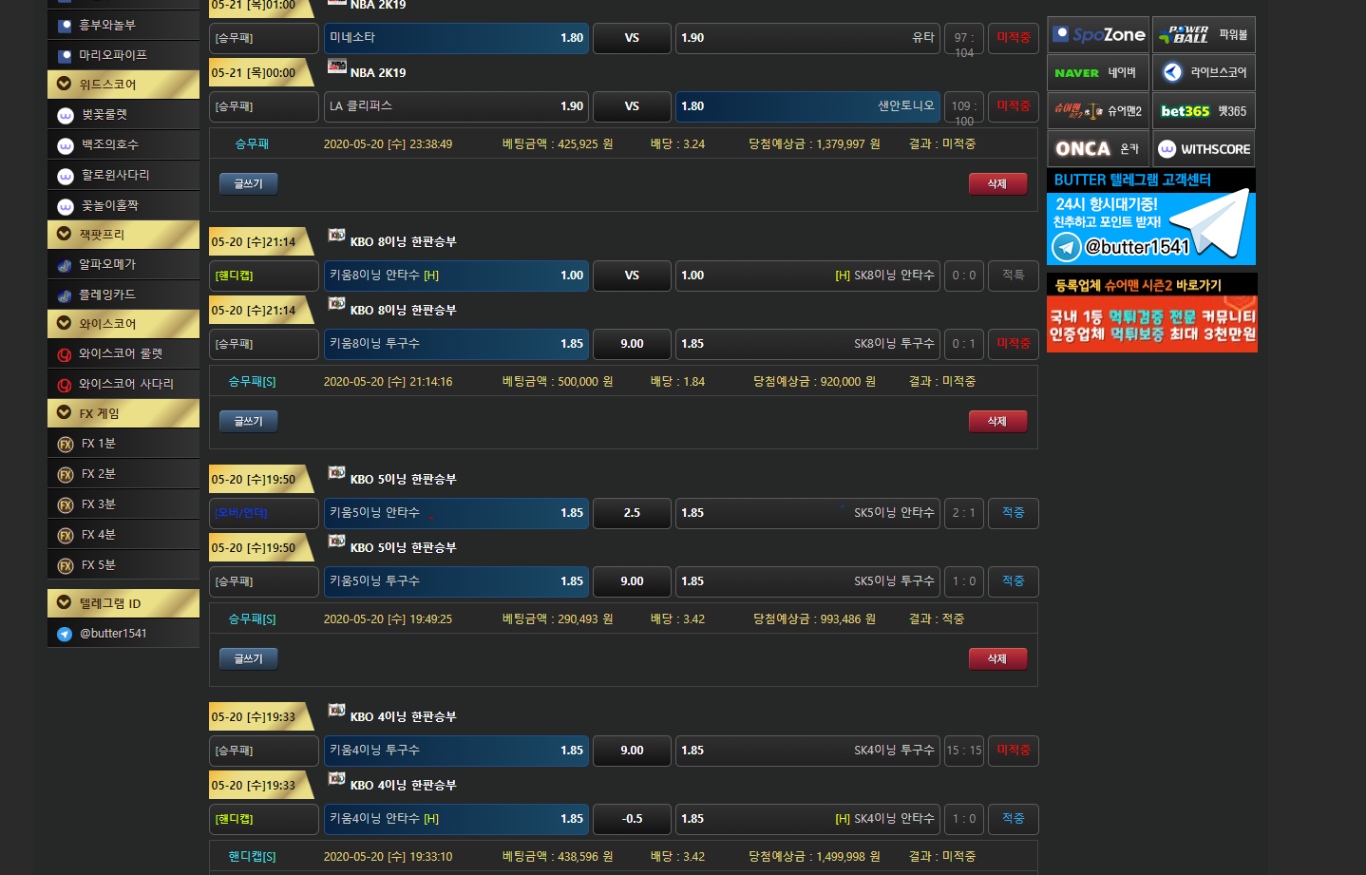The image size is (1366, 875).
Task: Click the FX 1분 icon
Action: (x=66, y=445)
